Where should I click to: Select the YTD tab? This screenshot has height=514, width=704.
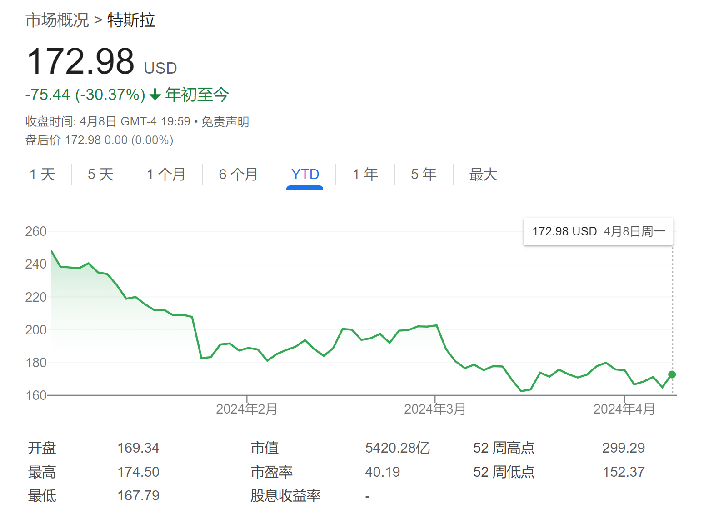pyautogui.click(x=305, y=174)
